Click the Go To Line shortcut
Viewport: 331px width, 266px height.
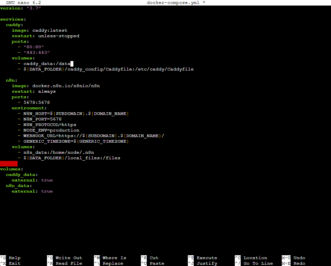(x=254, y=263)
